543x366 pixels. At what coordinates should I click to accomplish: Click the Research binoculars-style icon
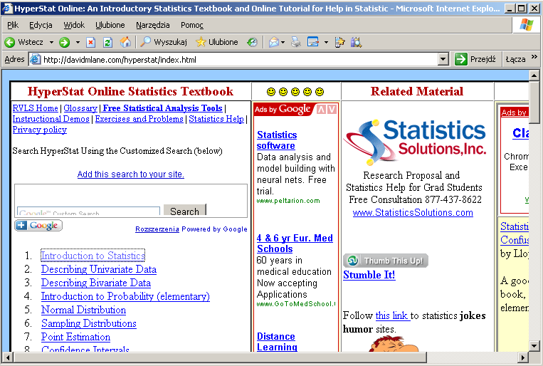click(x=356, y=42)
